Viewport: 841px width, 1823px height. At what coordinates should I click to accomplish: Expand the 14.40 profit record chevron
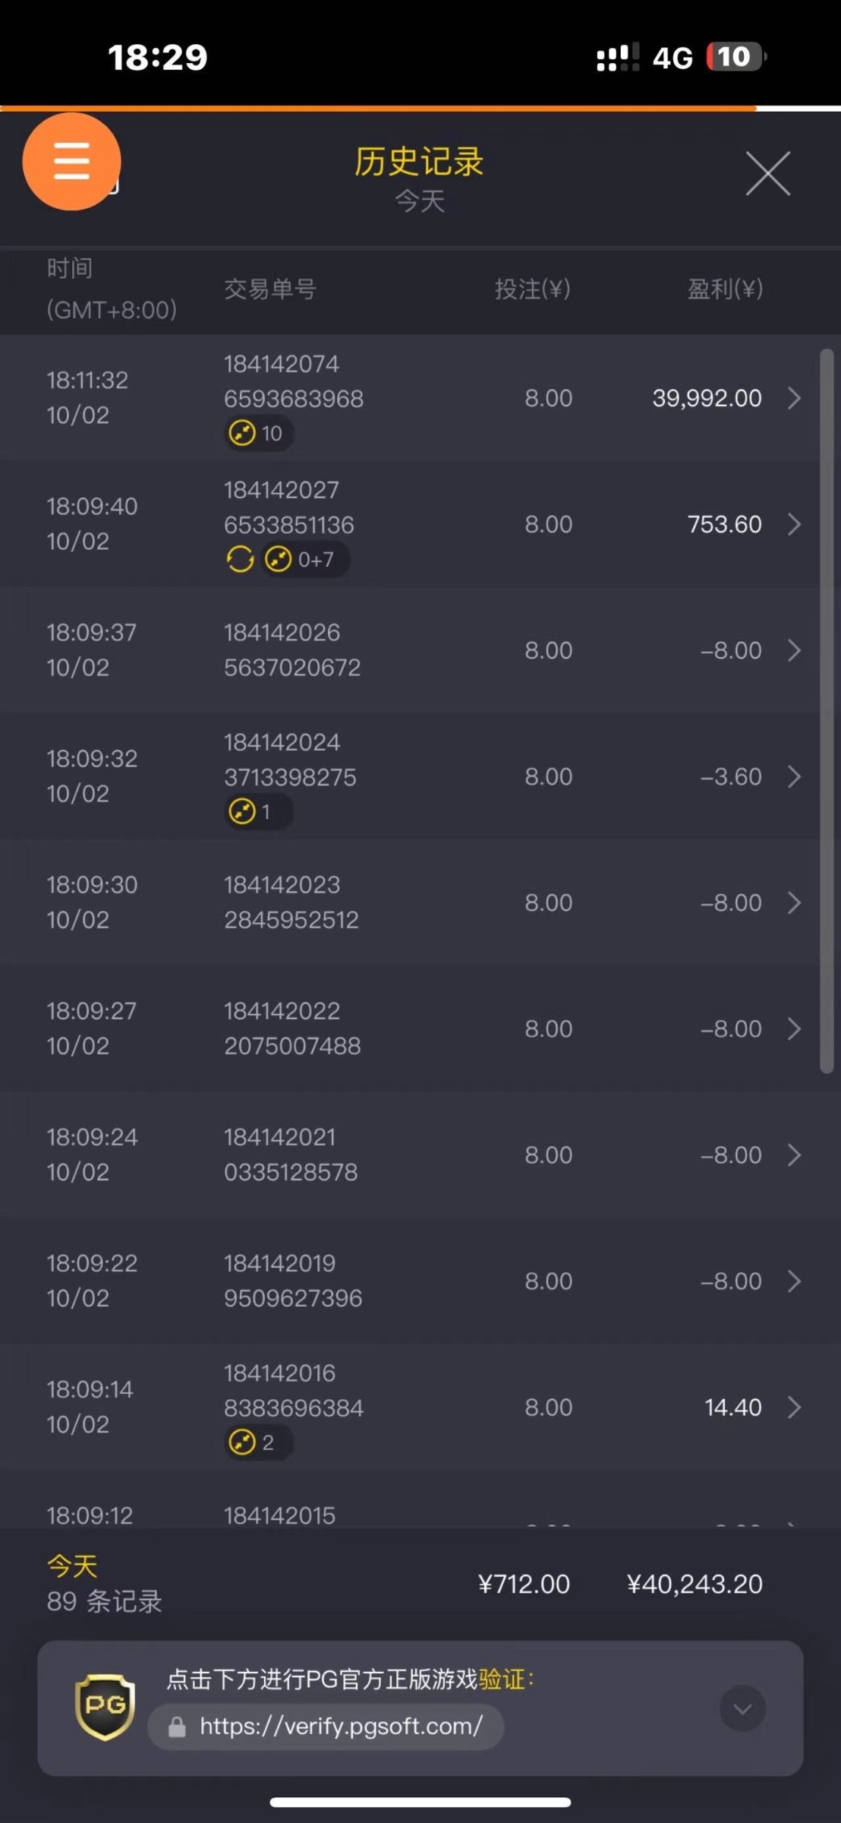click(x=794, y=1407)
